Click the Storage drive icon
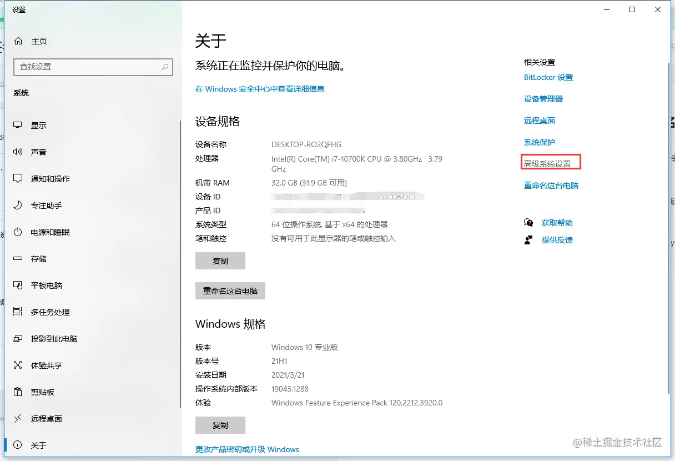 [x=18, y=259]
